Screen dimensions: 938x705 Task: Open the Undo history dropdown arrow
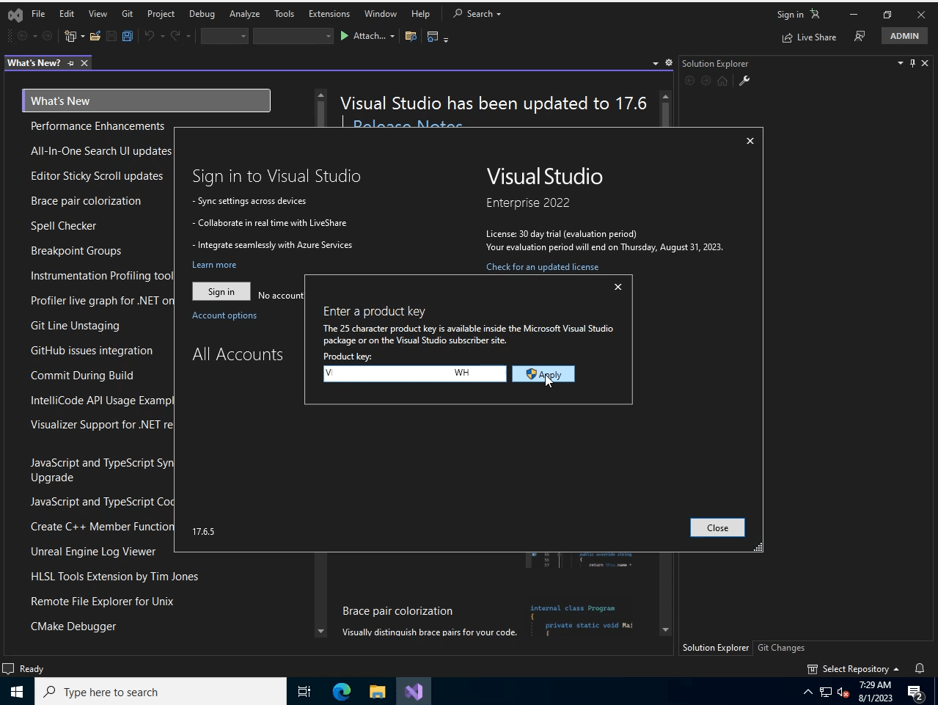coord(163,36)
